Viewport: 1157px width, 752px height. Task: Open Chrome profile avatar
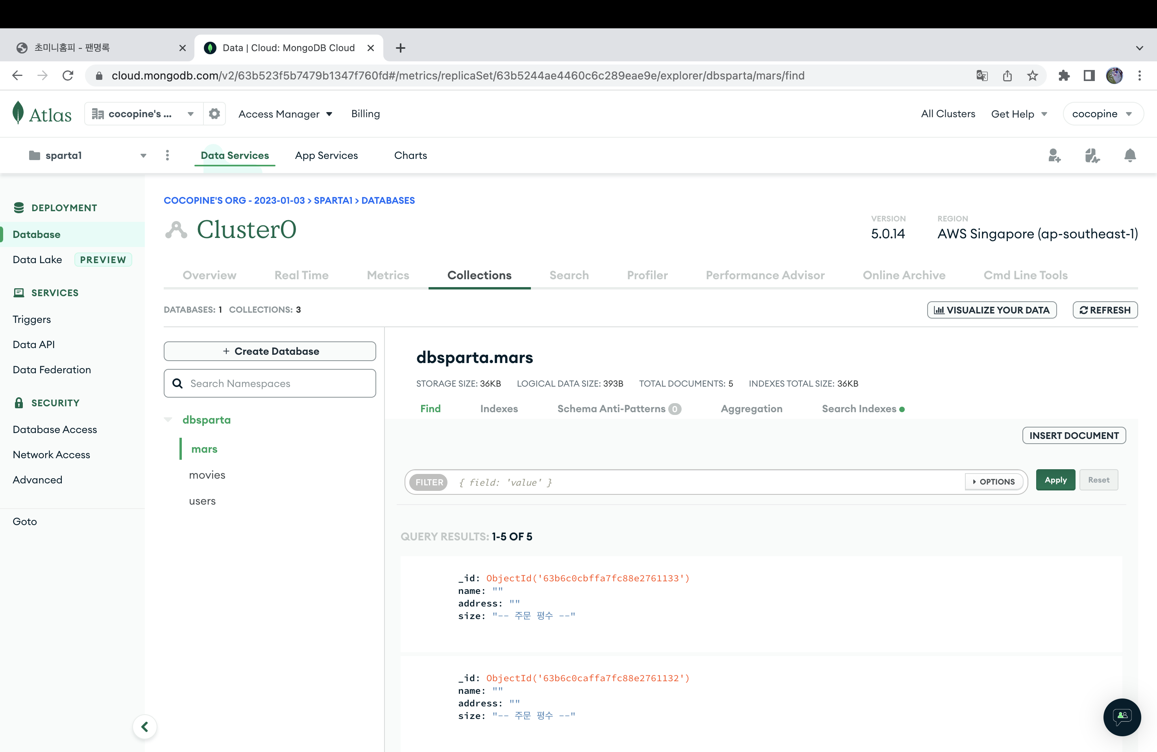point(1114,75)
